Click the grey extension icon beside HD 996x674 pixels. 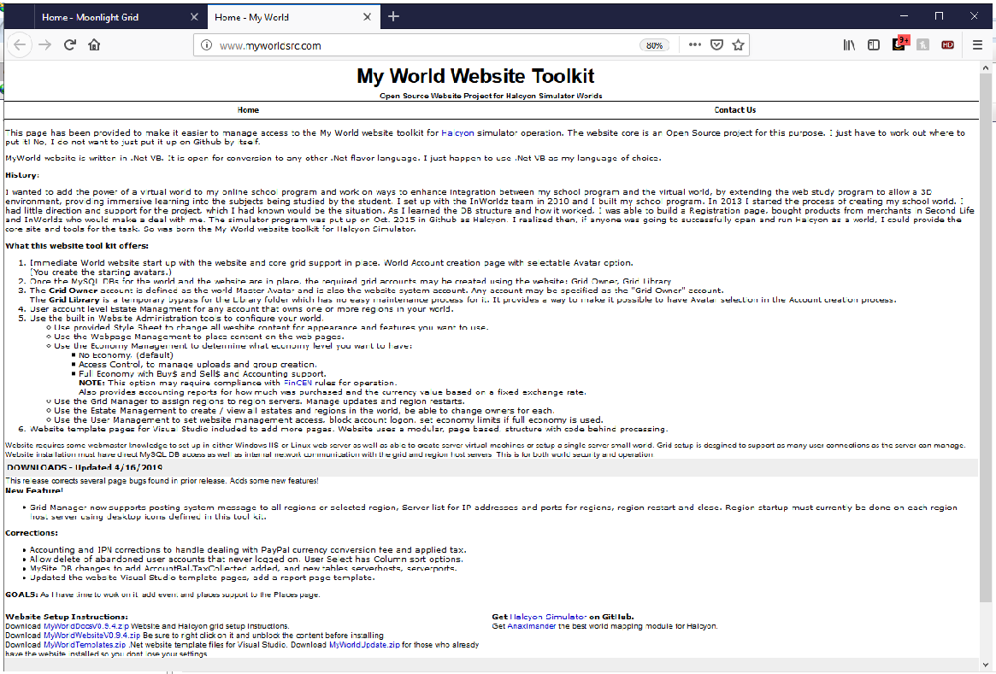click(x=923, y=45)
